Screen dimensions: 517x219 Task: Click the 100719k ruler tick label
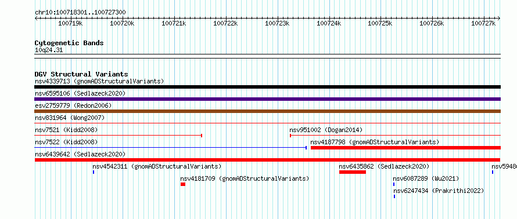tap(70, 23)
